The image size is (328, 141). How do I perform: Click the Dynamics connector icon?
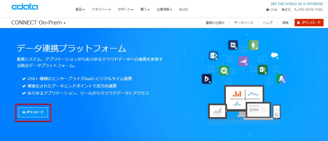(207, 79)
